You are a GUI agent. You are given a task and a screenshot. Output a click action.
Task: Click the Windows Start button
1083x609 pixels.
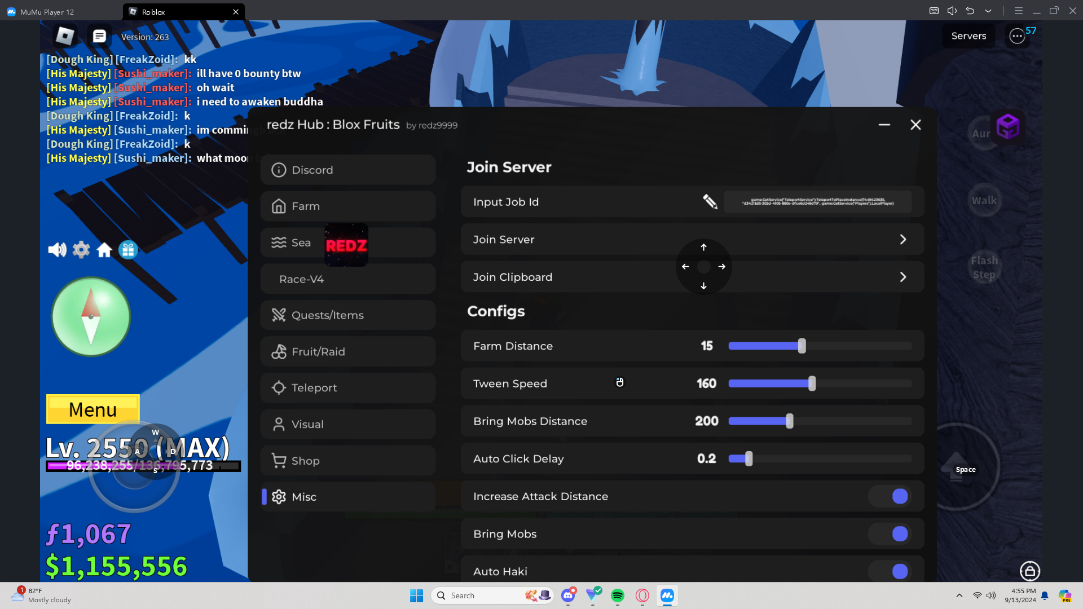pos(416,595)
